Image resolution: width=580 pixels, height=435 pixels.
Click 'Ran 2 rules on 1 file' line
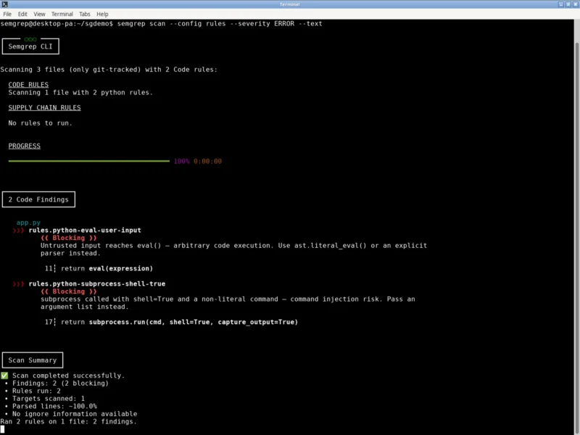(68, 421)
